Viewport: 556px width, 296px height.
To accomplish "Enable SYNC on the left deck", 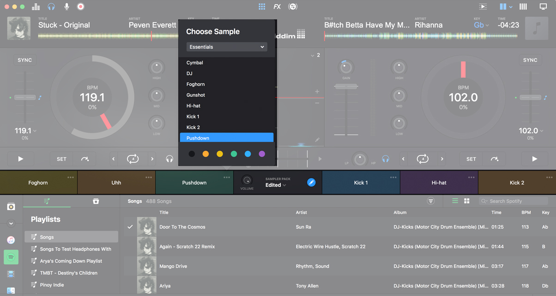I will [x=24, y=60].
